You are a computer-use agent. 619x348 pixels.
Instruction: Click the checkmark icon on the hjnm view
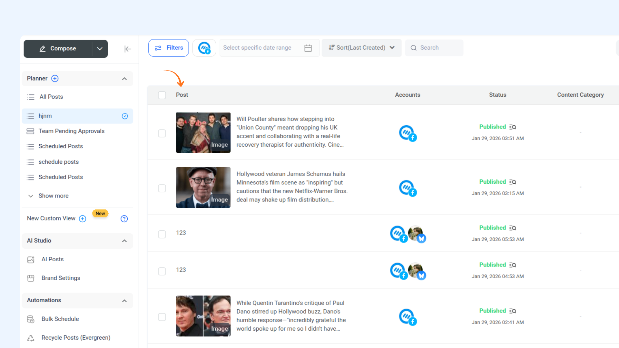point(125,116)
